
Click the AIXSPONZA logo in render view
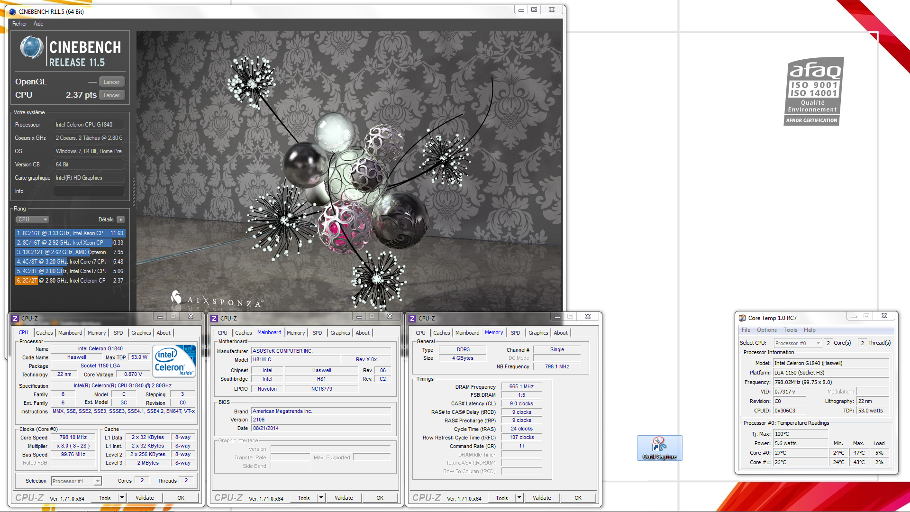pos(217,299)
